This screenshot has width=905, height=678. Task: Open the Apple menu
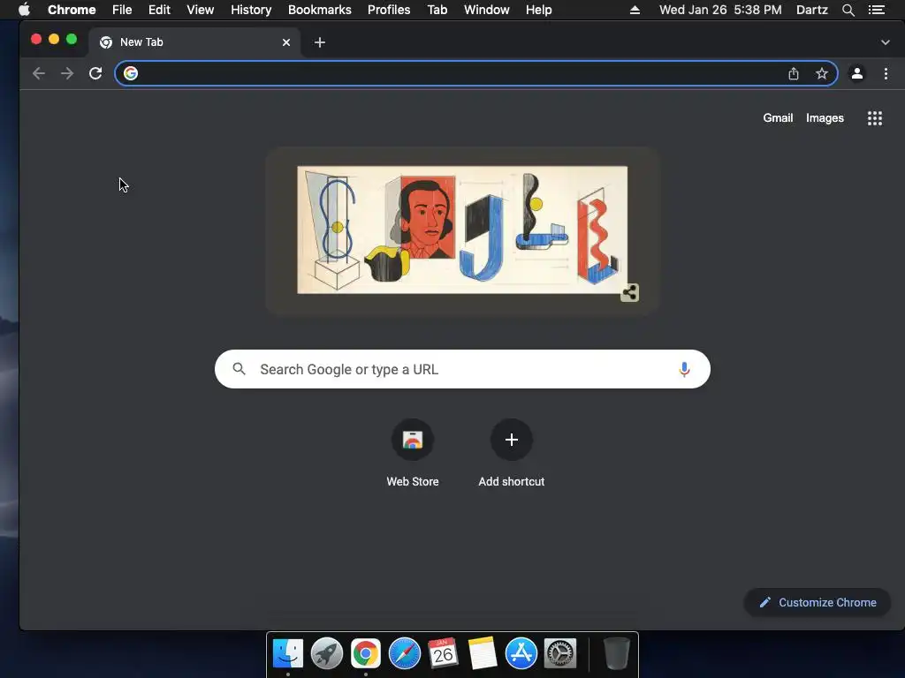click(x=24, y=10)
